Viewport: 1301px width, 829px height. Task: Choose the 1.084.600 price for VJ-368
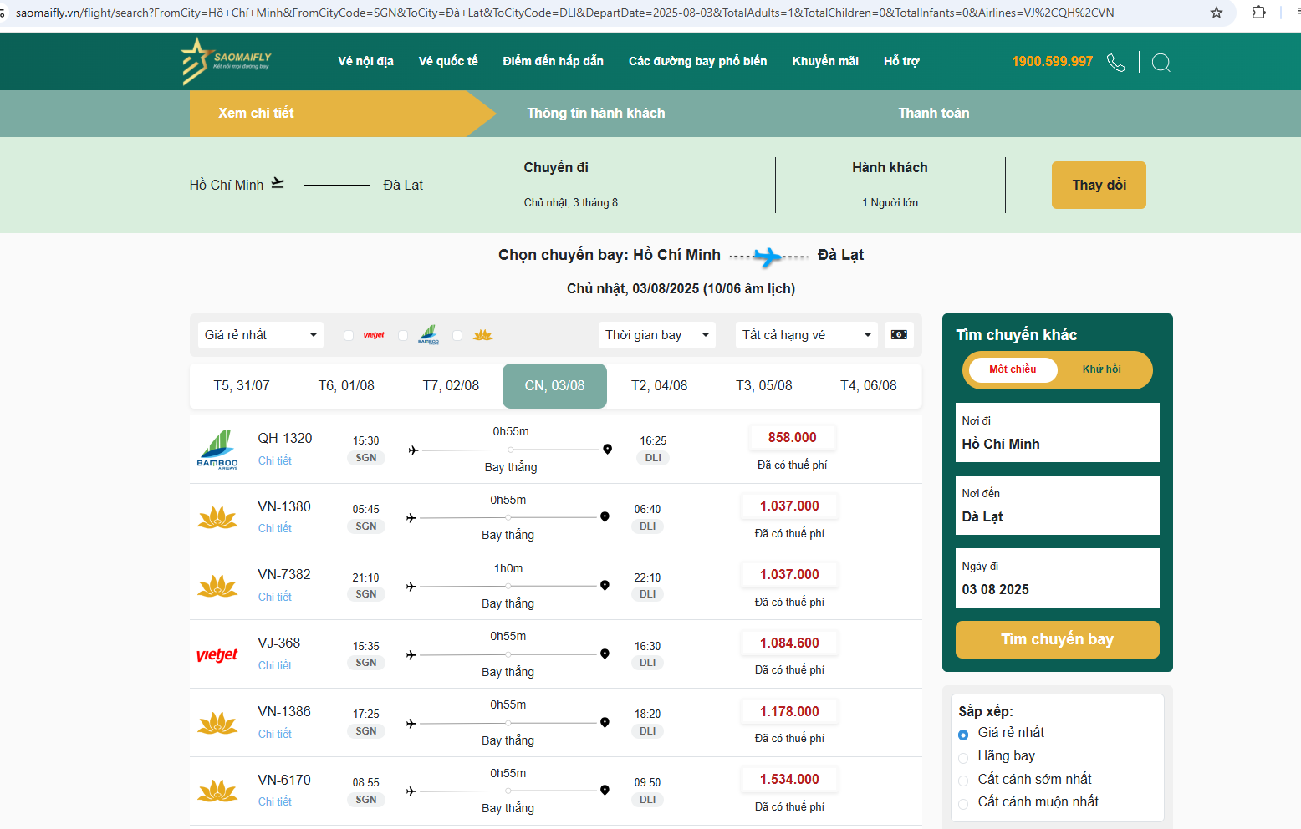coord(789,643)
